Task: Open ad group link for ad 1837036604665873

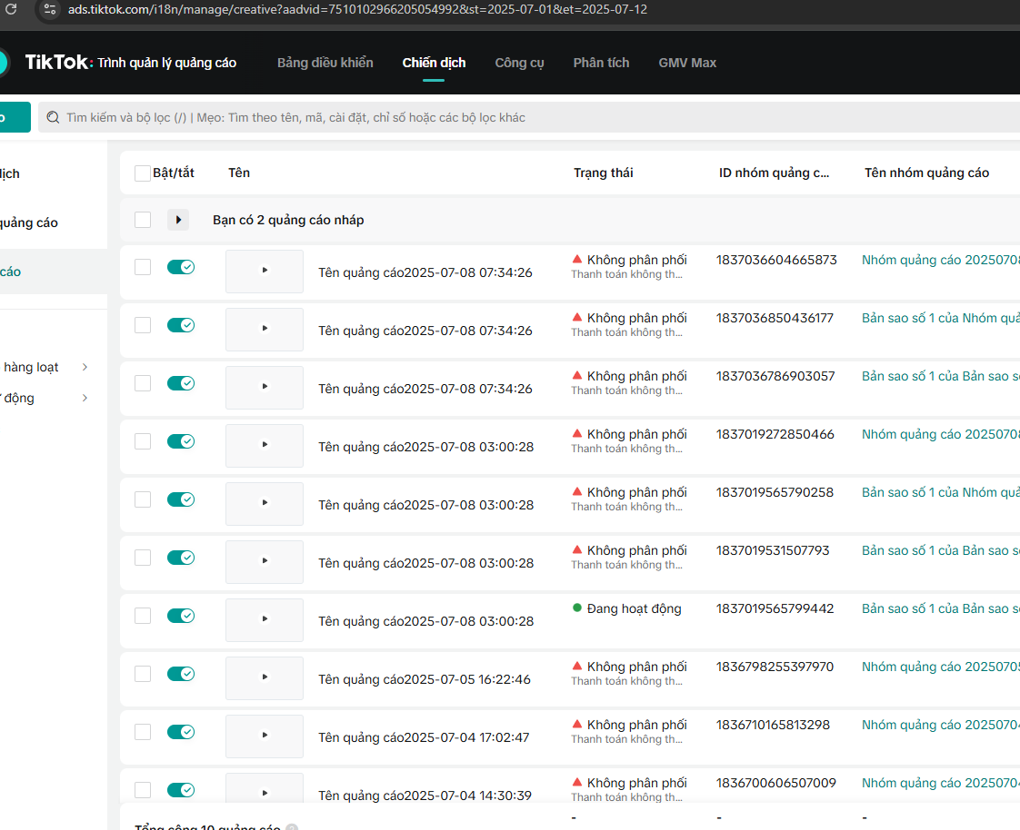Action: point(940,260)
